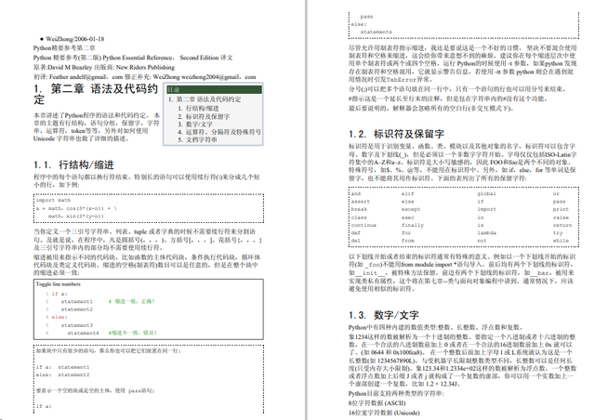Click 'statement3' in the numbered code listing

[77, 325]
